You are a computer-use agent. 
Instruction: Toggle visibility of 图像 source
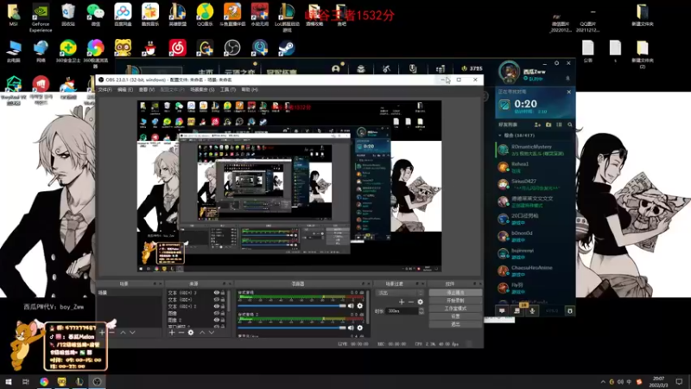(x=217, y=313)
